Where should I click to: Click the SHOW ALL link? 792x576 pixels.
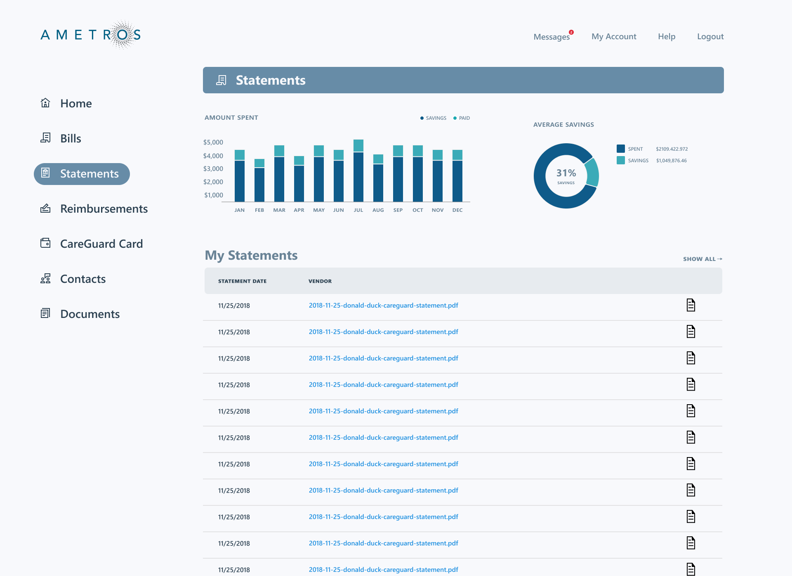point(702,259)
